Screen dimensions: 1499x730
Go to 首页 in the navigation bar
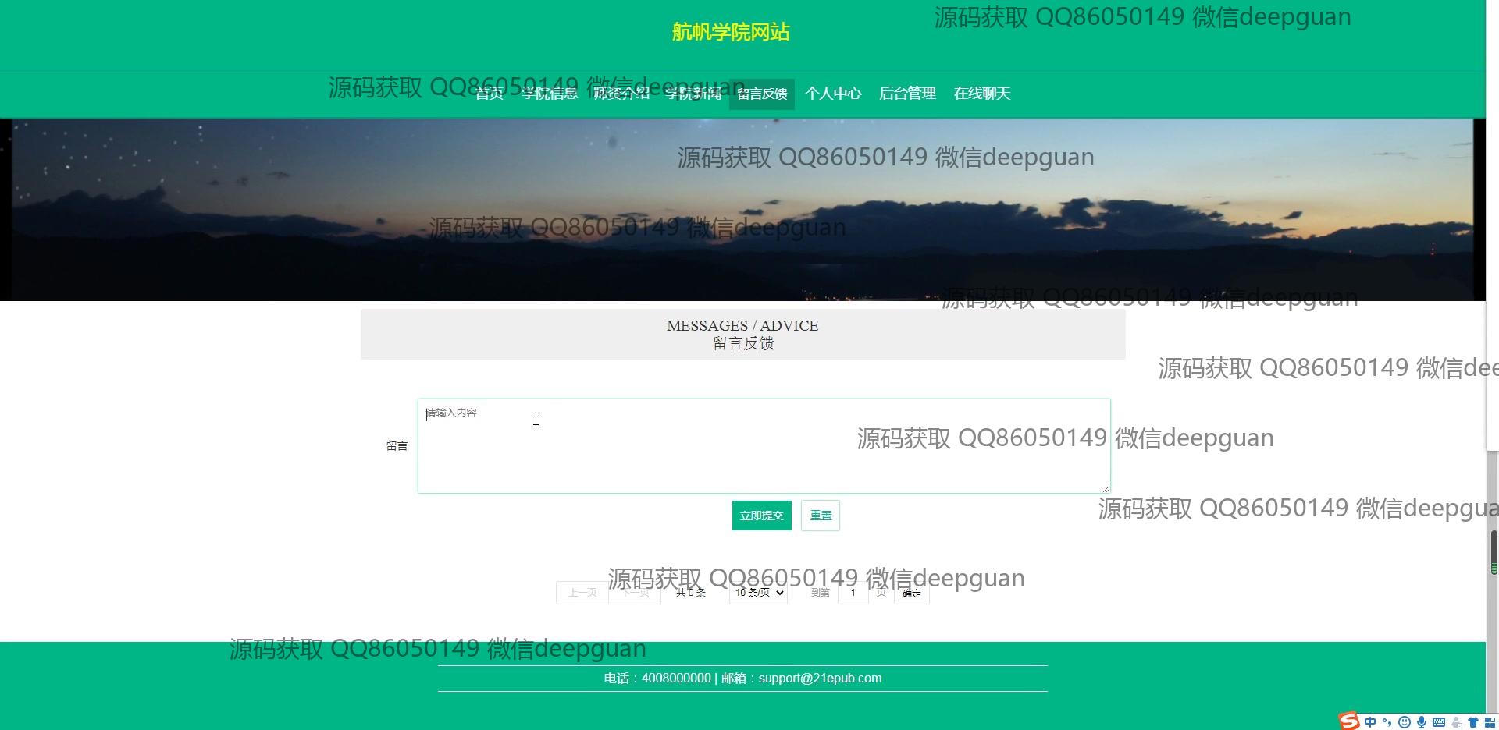coord(490,94)
